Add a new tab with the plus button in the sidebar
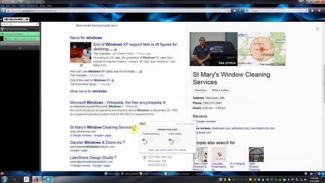Screen dimensions: 325x183 [20, 48]
